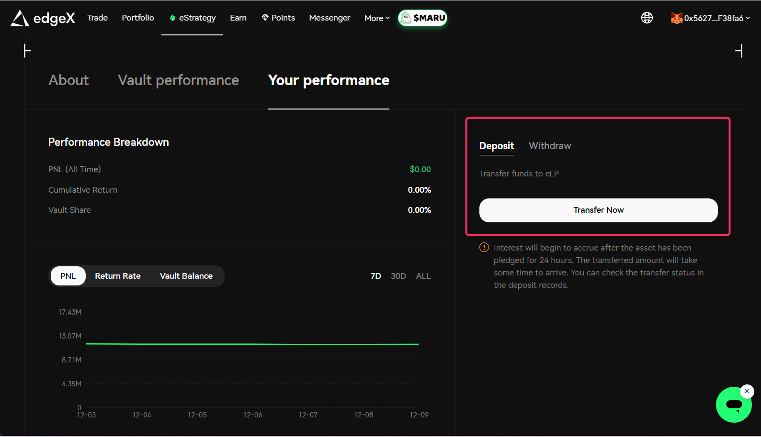Image resolution: width=761 pixels, height=437 pixels.
Task: Expand the More menu dropdown
Action: pos(377,18)
